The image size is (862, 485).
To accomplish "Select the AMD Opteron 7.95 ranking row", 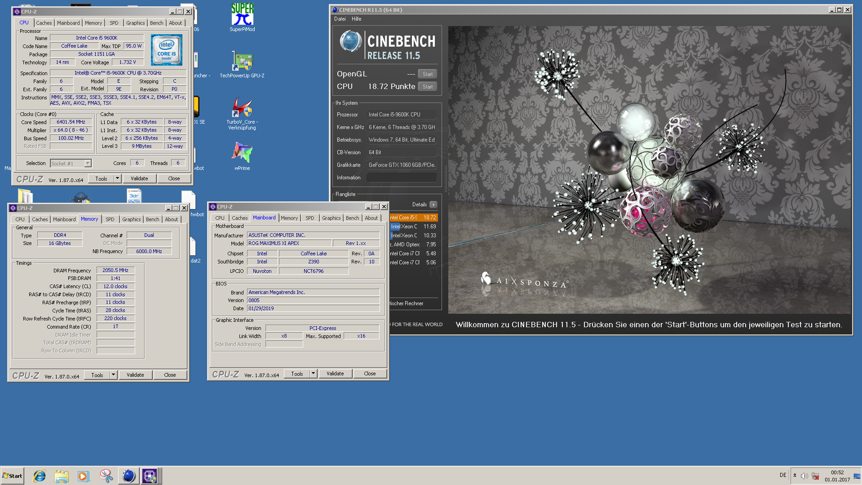I will click(413, 245).
